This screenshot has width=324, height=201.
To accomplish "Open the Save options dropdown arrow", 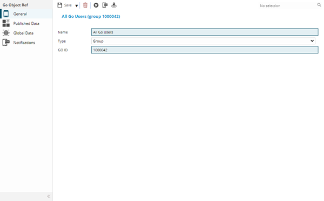I will (77, 5).
